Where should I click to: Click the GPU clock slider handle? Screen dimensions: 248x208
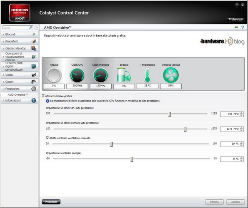click(x=170, y=114)
